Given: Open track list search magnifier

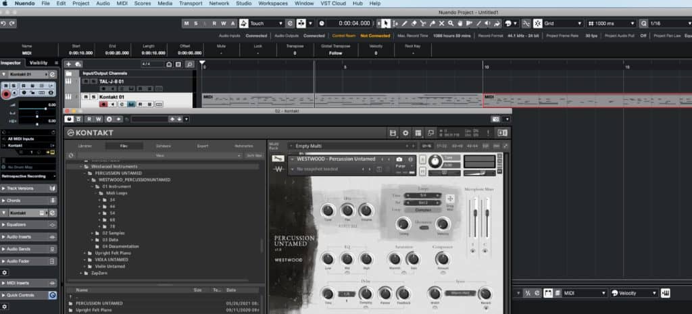Looking at the screenshot, I should (189, 64).
